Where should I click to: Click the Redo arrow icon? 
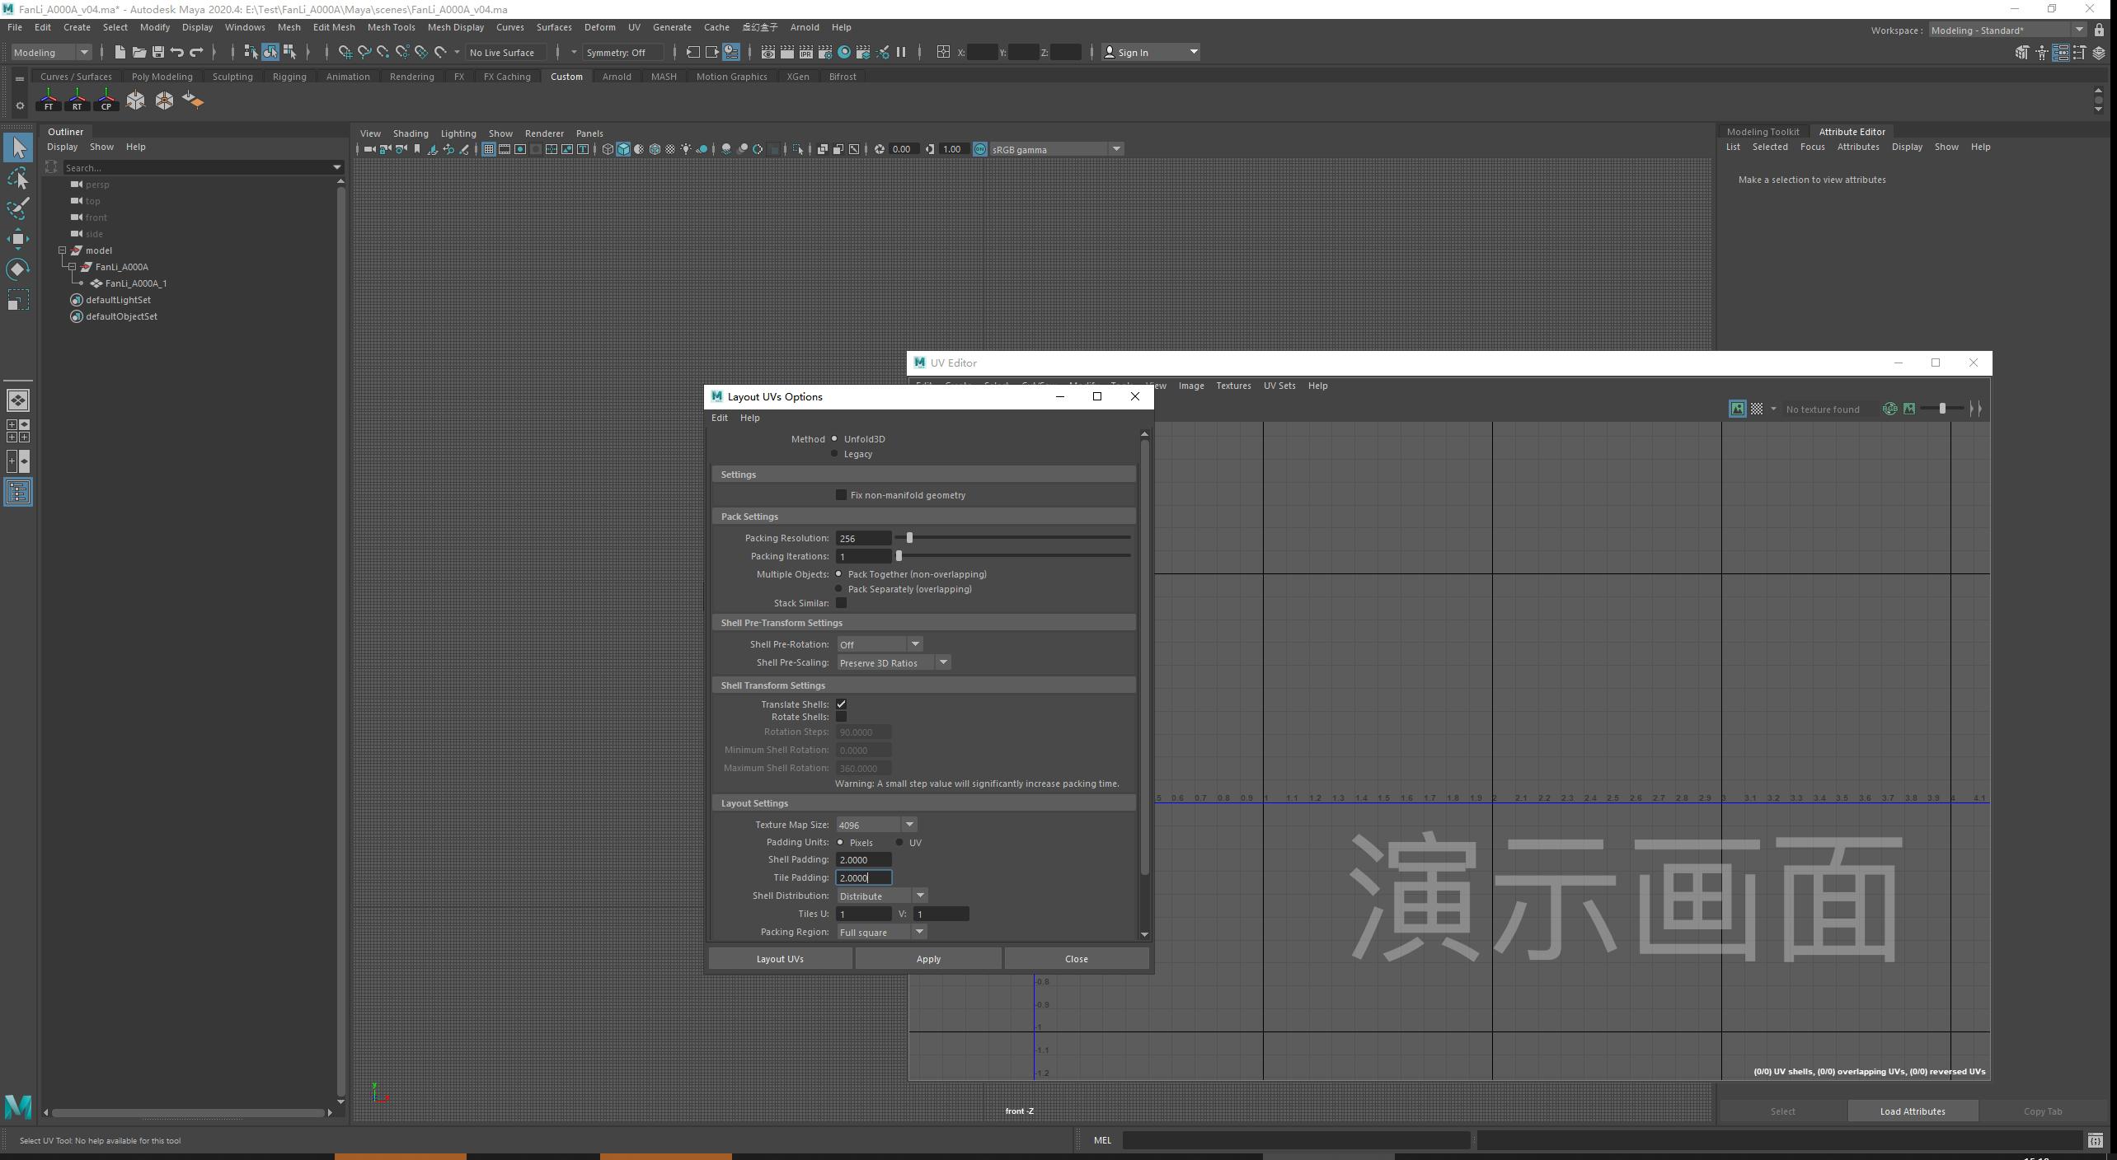(x=196, y=52)
